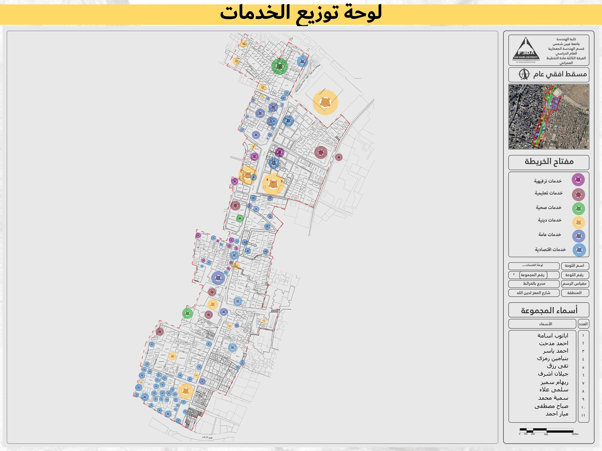This screenshot has width=602, height=451.
Task: Click the north arrow compass icon
Action: pyautogui.click(x=524, y=75)
